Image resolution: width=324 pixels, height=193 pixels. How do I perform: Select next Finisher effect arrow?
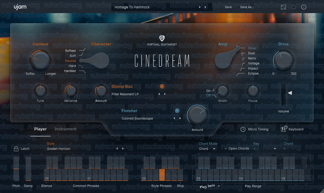click(x=180, y=118)
